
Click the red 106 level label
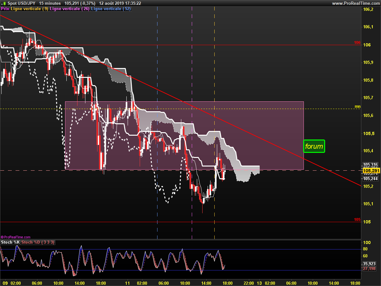(x=357, y=43)
